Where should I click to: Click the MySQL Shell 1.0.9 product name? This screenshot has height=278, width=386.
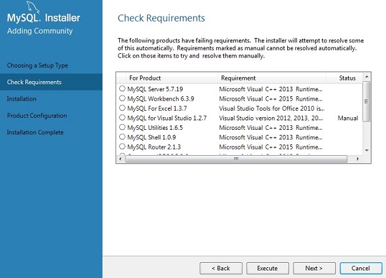pos(151,137)
